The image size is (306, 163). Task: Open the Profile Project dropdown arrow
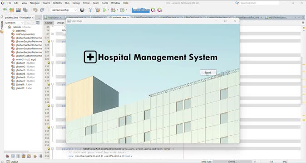pyautogui.click(x=126, y=10)
